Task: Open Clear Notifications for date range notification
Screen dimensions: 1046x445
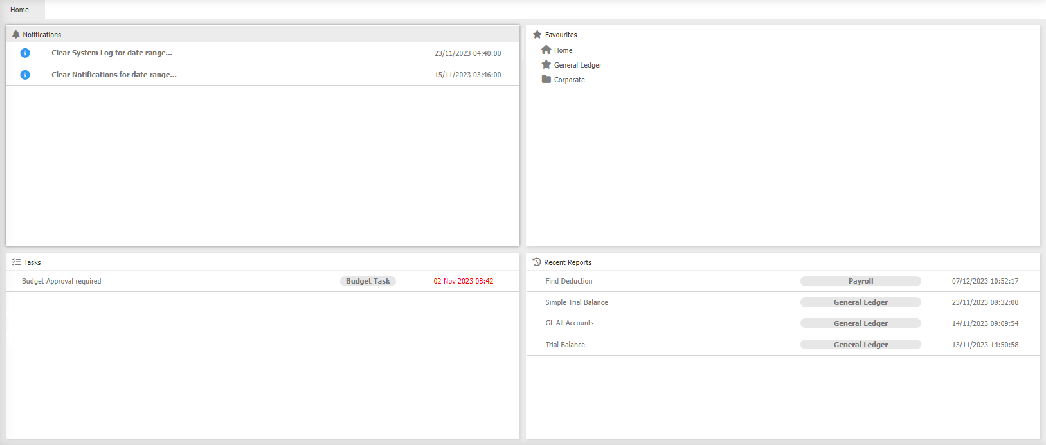Action: click(114, 75)
